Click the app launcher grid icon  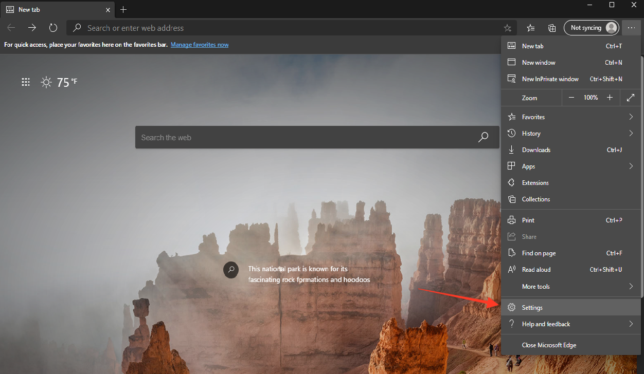26,82
